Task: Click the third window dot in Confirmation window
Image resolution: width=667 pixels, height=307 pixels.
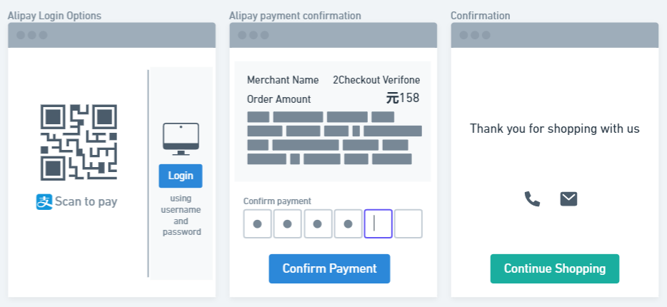Action: click(486, 35)
